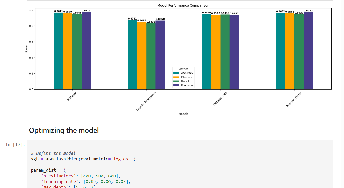Image resolution: width=344 pixels, height=188 pixels.
Task: Click the Define the model comment
Action: click(53, 153)
